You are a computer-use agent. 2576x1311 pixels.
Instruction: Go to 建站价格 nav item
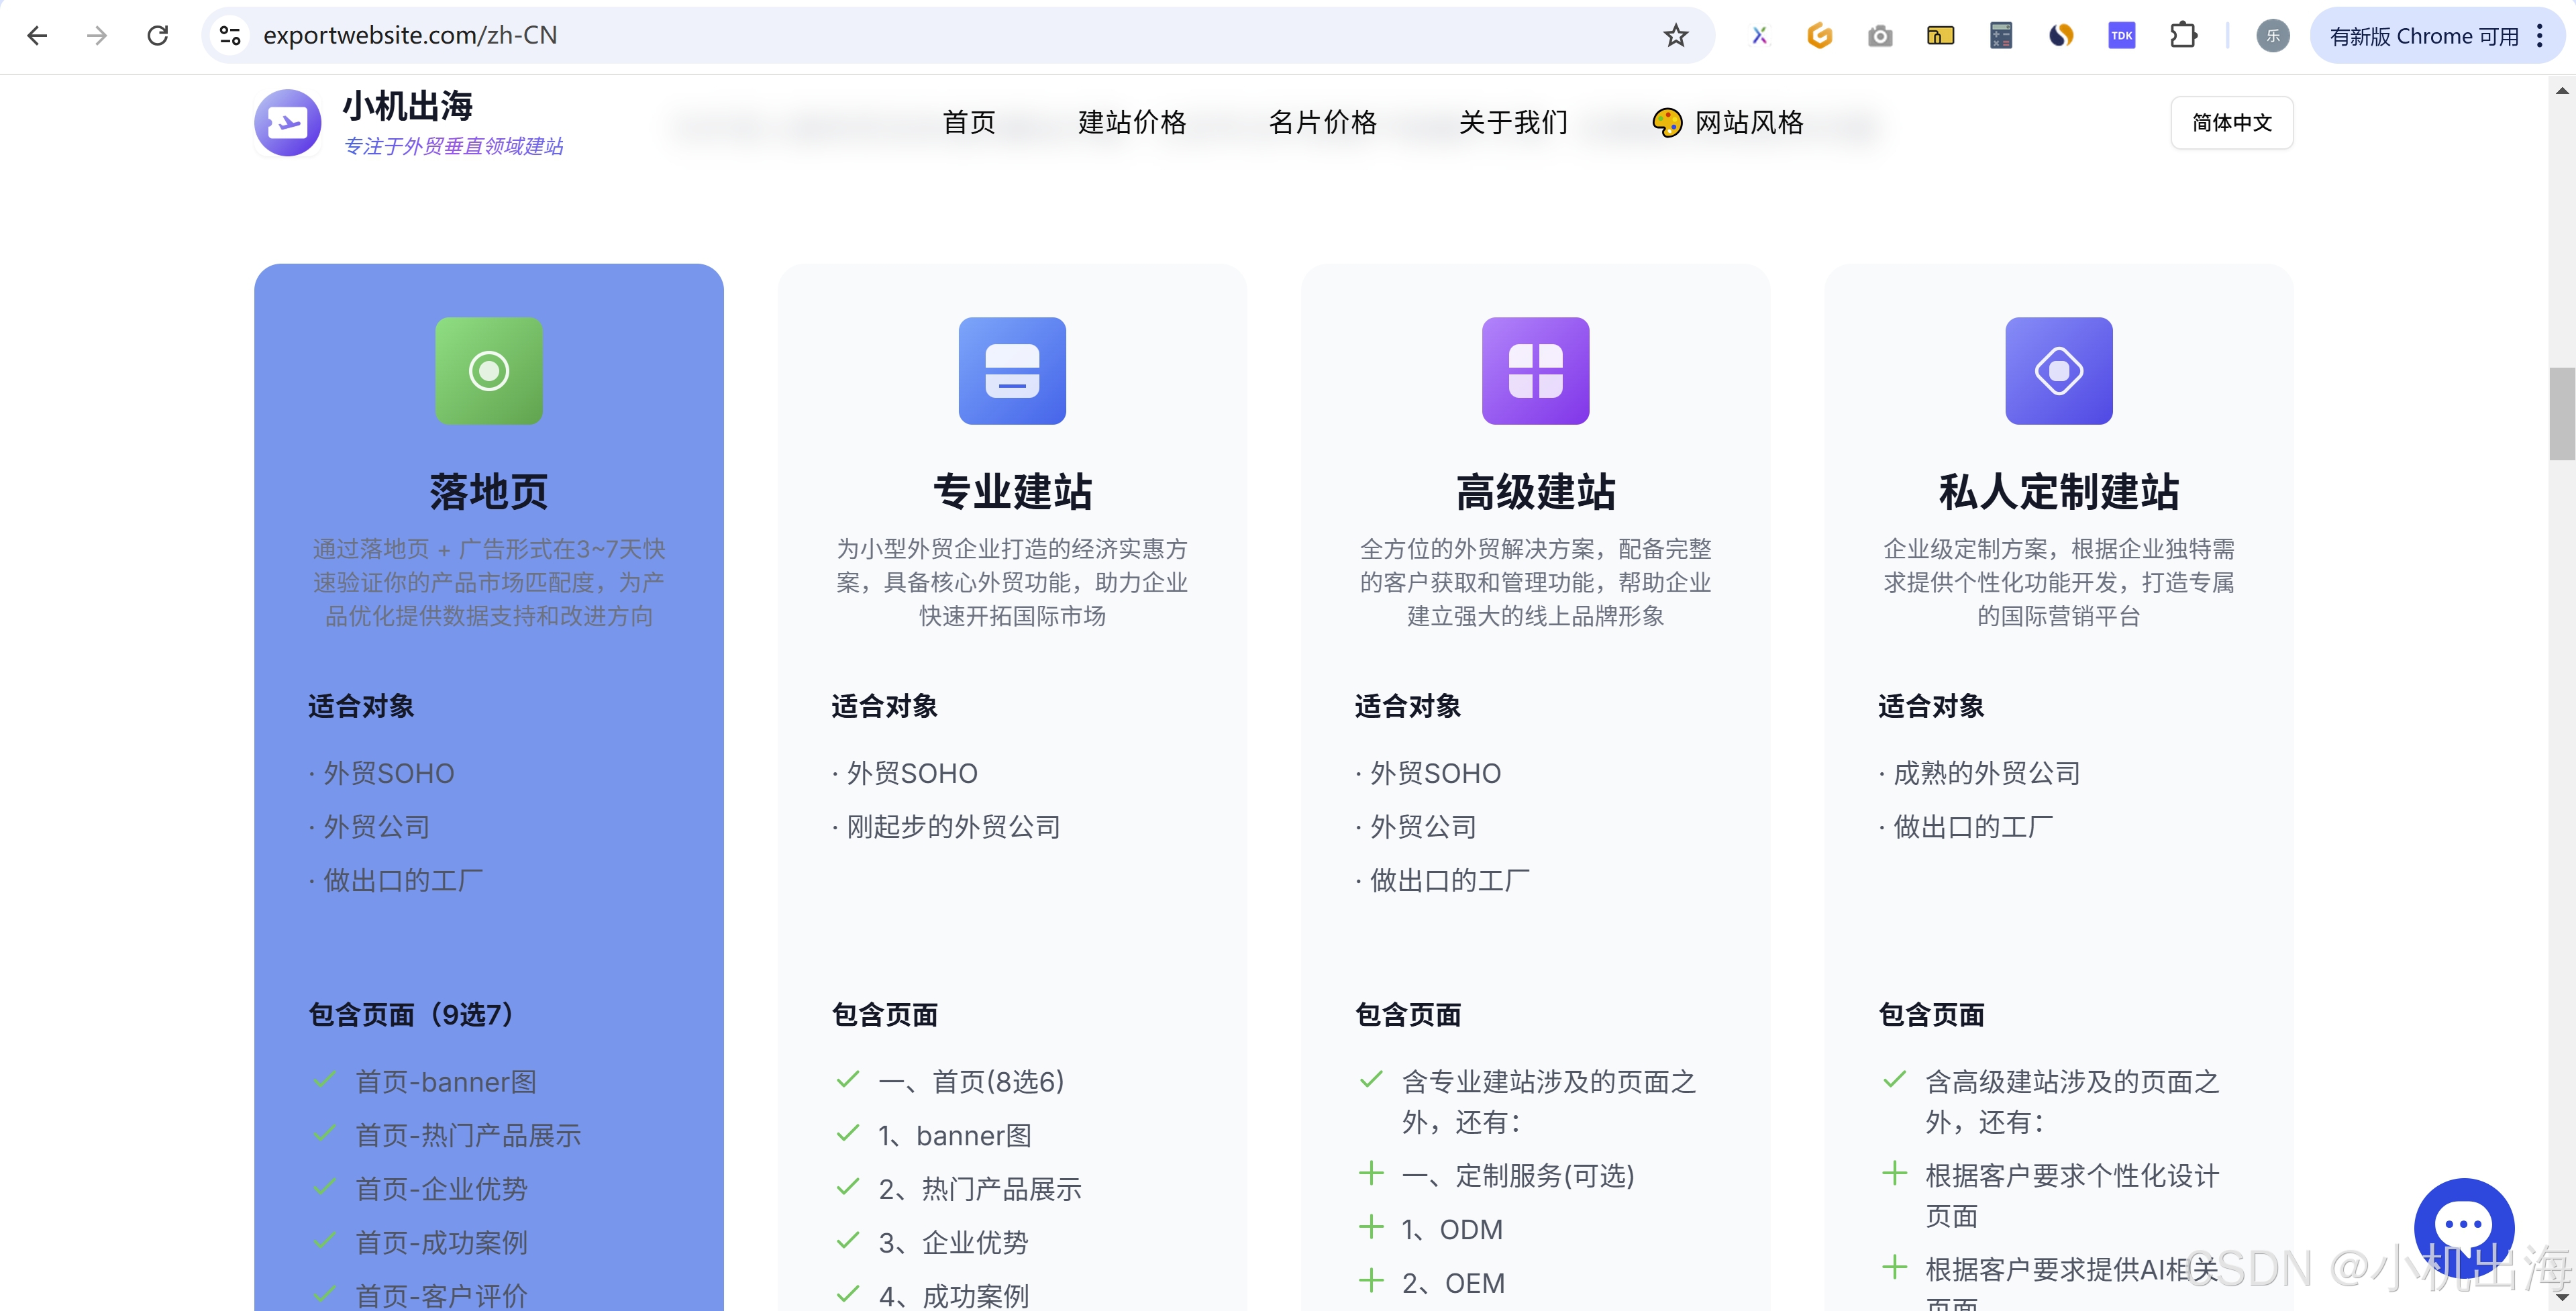pyautogui.click(x=1132, y=123)
